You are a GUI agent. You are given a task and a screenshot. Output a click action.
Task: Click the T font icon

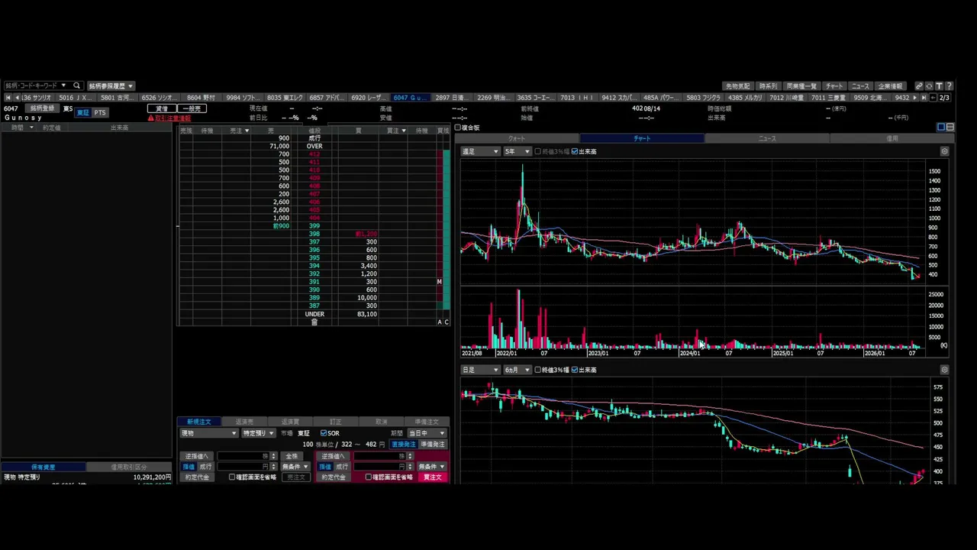click(939, 86)
